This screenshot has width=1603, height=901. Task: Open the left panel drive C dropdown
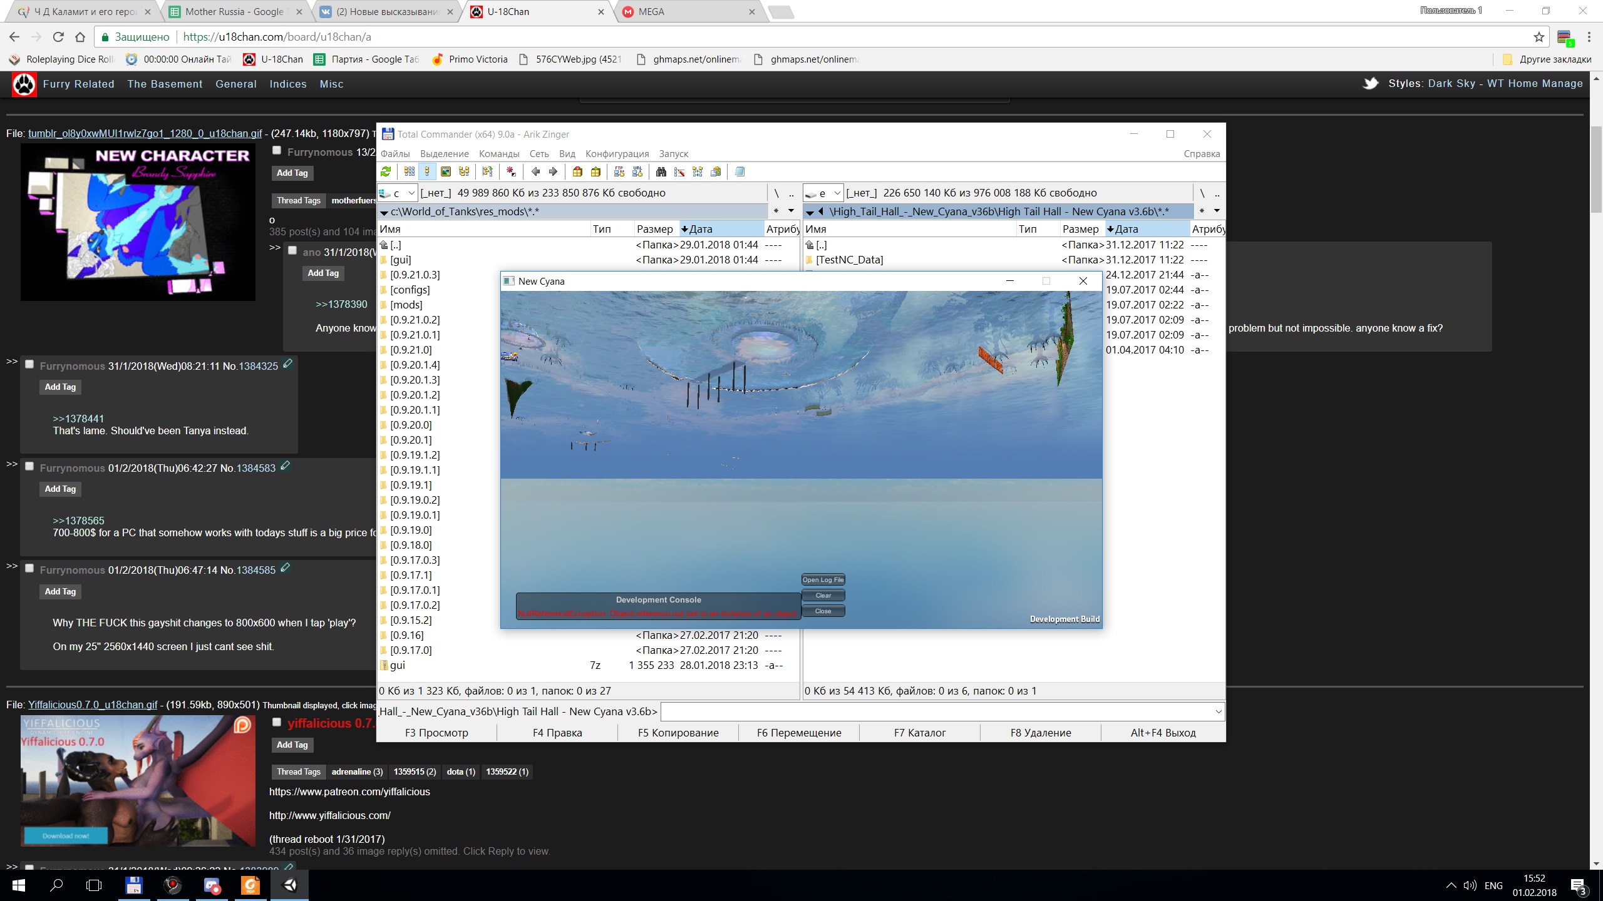[398, 193]
